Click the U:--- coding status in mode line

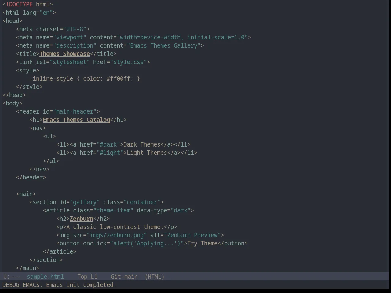coord(11,277)
